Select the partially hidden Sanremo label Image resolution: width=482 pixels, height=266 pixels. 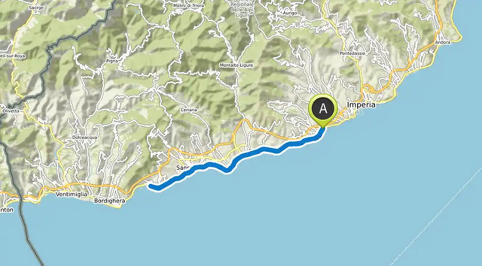tap(181, 168)
